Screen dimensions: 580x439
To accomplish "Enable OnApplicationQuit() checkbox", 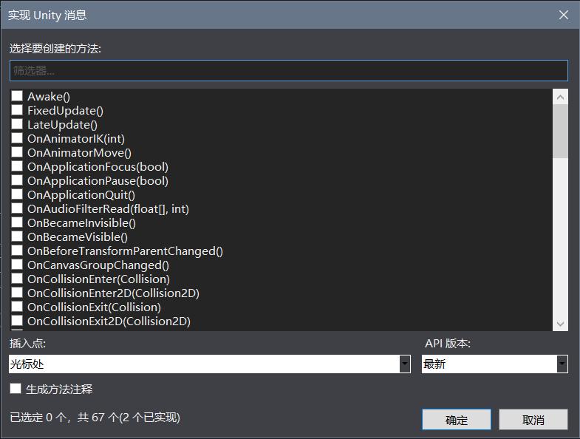I will (17, 194).
